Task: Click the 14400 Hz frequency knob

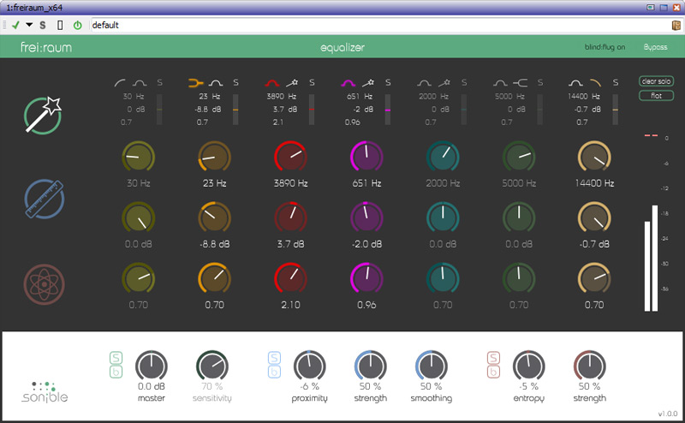Action: pos(594,157)
